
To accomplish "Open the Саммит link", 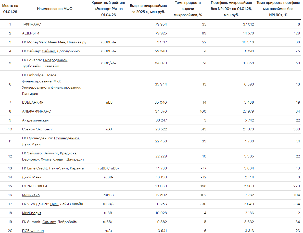I will (49, 222).
